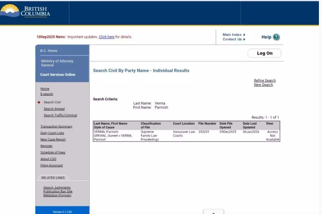Viewport: 322px width, 214px height.
Task: Go to Home in sidebar
Action: click(45, 89)
